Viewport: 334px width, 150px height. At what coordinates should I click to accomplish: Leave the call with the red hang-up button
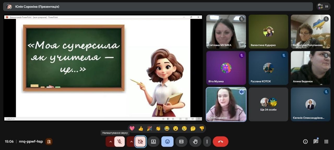[220, 142]
